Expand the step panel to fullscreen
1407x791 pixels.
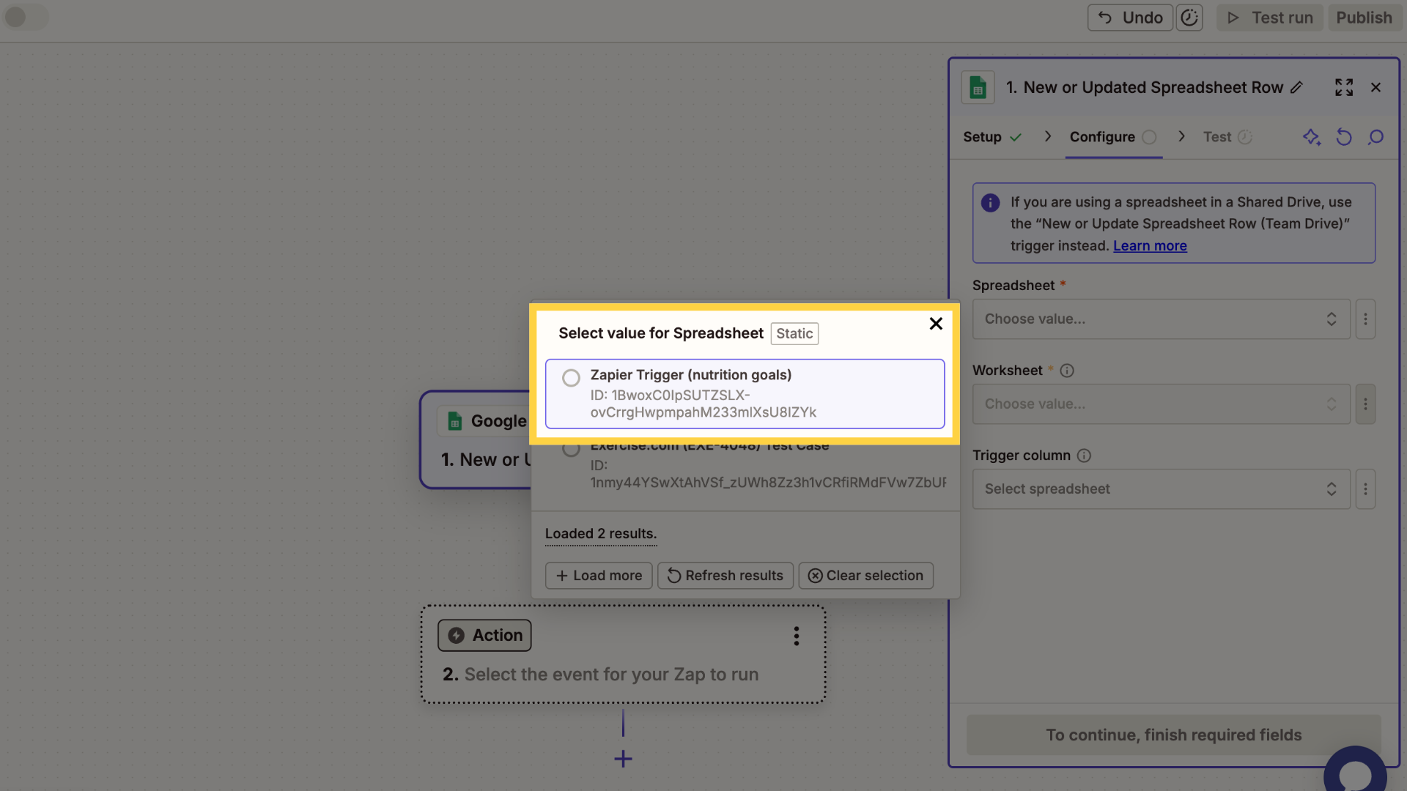click(x=1344, y=87)
